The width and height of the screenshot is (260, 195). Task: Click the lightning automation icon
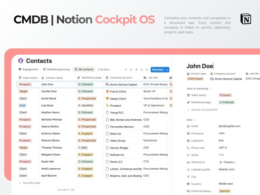(136, 70)
